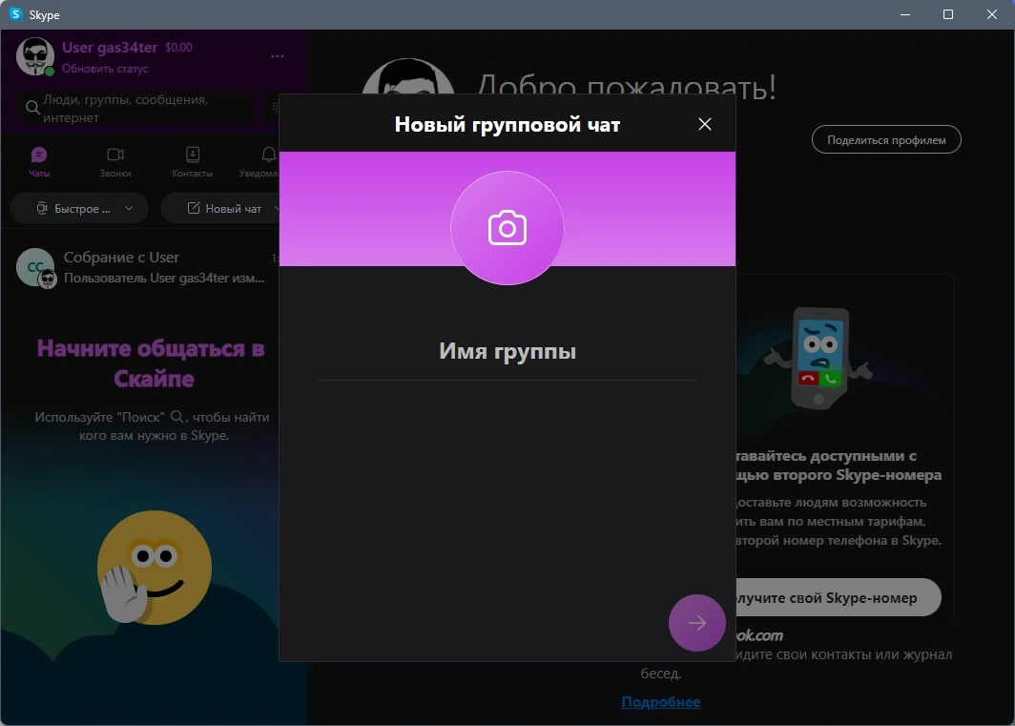Click the User gas34ter name
Image resolution: width=1015 pixels, height=726 pixels.
coord(110,48)
